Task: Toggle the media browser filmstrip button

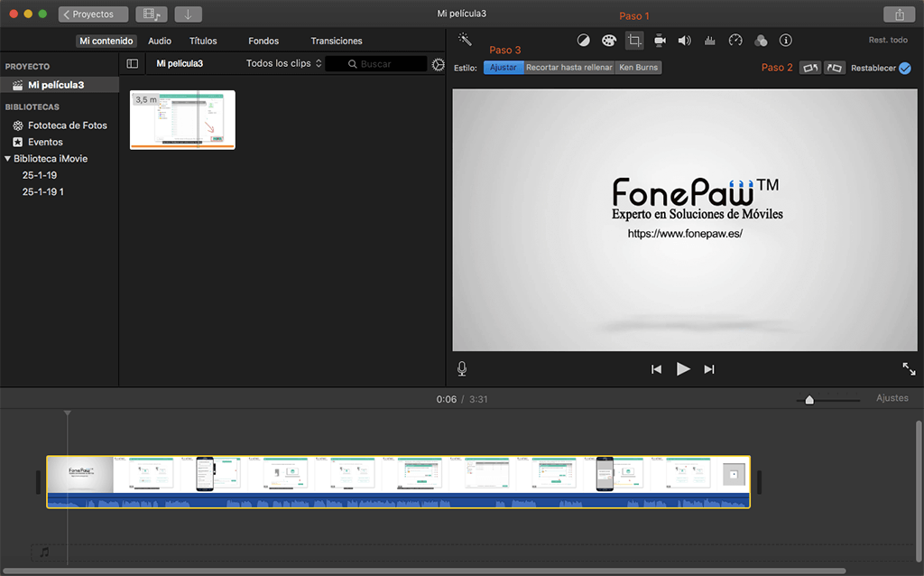Action: [x=152, y=14]
